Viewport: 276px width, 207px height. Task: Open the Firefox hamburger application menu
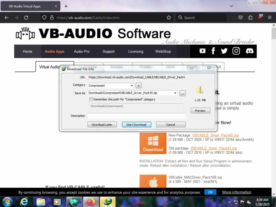[270, 18]
